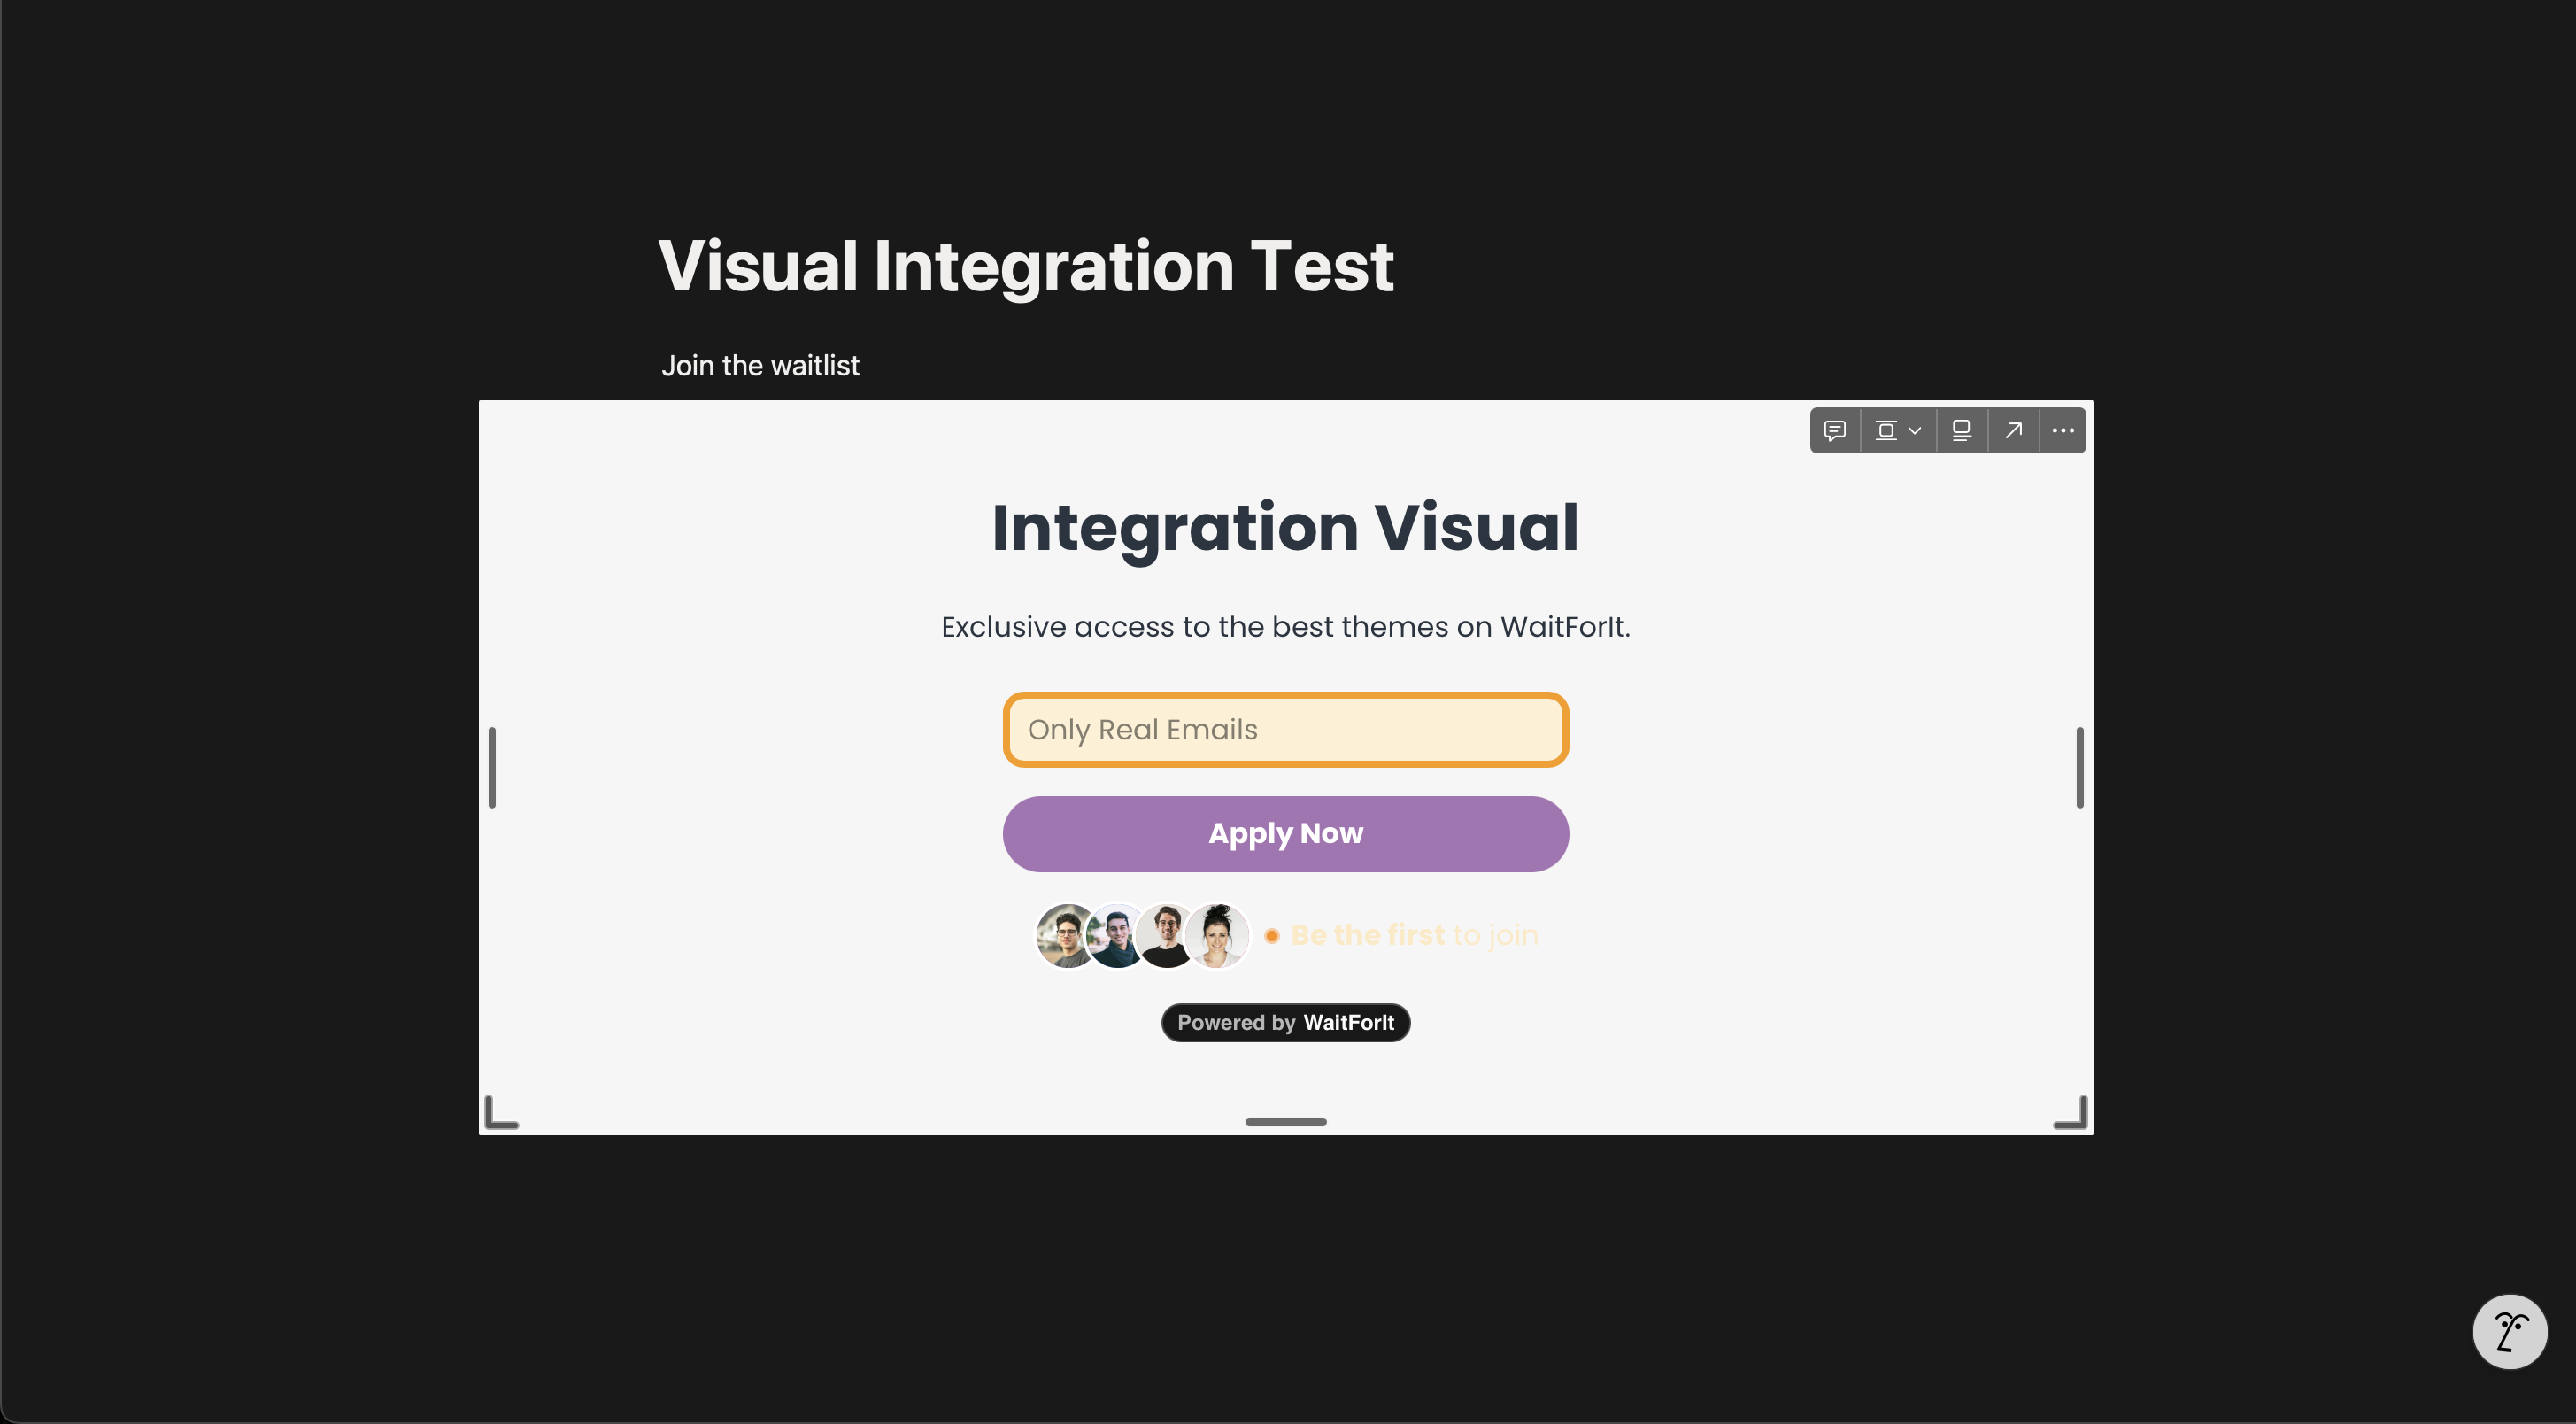Open the embed in a new tab

pos(2012,430)
